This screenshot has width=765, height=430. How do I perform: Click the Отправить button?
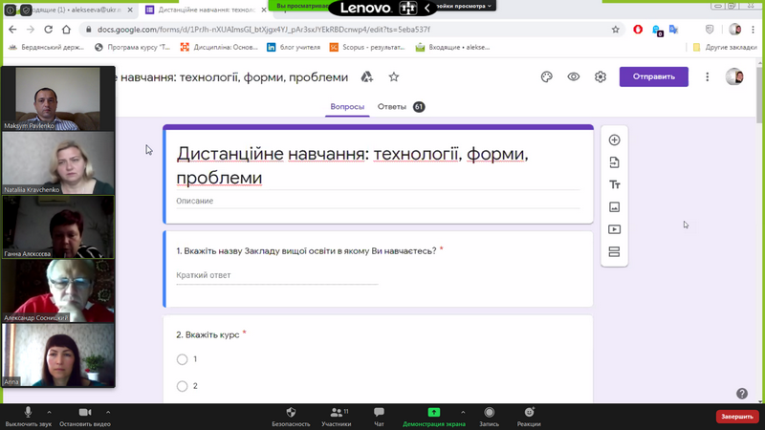click(x=653, y=76)
